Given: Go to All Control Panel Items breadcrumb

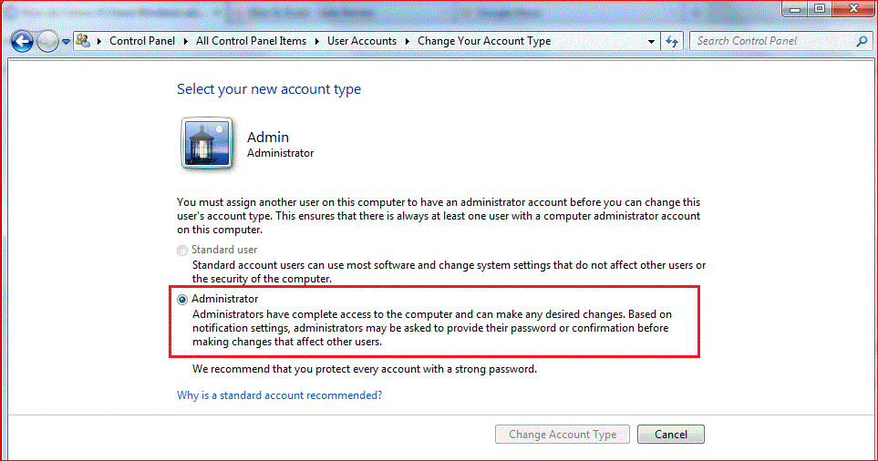Looking at the screenshot, I should click(x=251, y=41).
